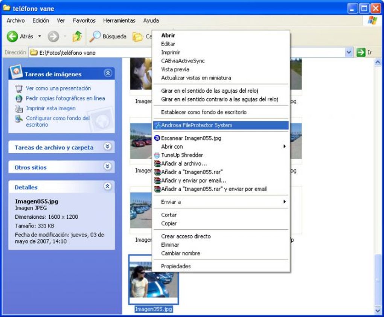Select Establecer como fondo de escritorio
The width and height of the screenshot is (384, 317).
click(x=221, y=112)
